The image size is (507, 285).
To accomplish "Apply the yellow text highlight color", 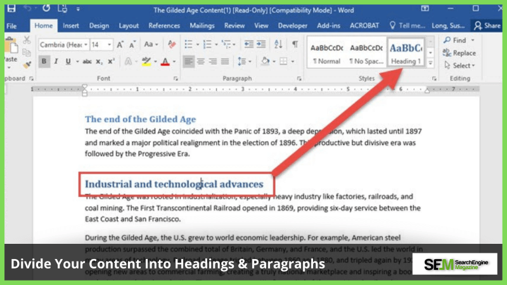I will tap(146, 61).
